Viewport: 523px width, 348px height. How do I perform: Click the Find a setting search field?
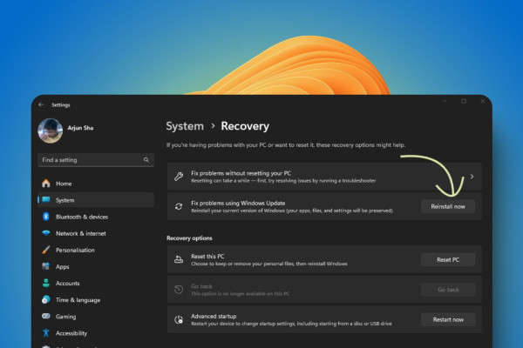coord(96,160)
